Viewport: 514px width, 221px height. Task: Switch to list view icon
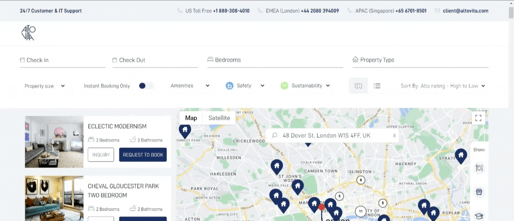coord(377,86)
